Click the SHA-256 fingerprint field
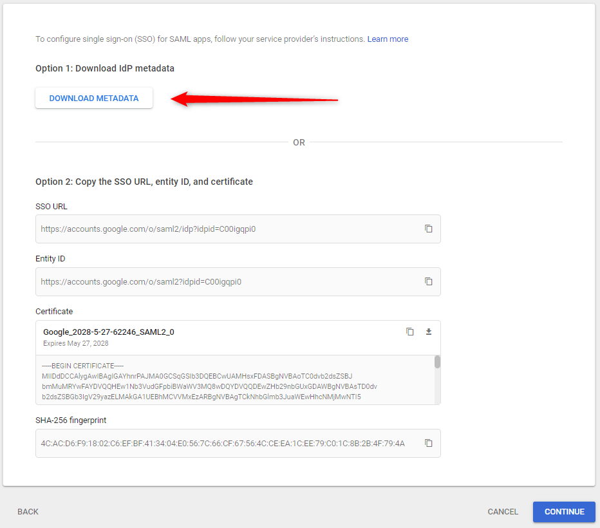Image resolution: width=600 pixels, height=528 pixels. 238,443
